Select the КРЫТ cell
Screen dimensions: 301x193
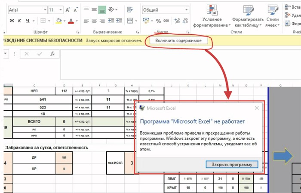point(172,188)
